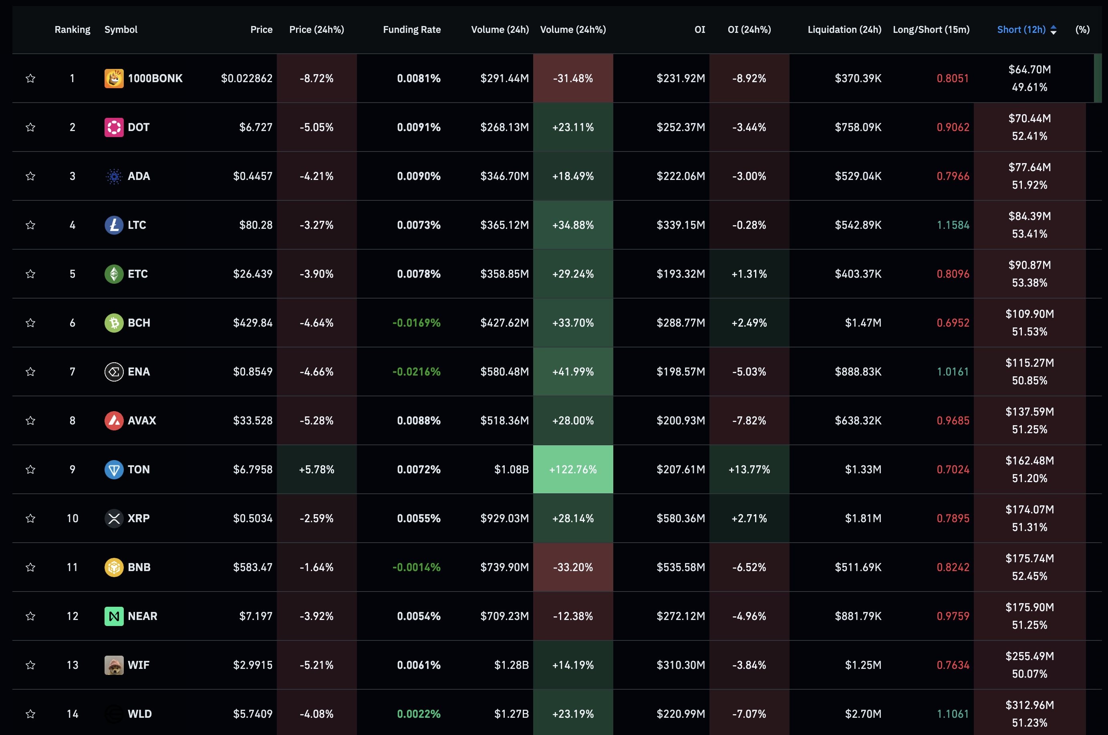The image size is (1108, 735).
Task: Favorite 1000BONK with its star
Action: 30,78
